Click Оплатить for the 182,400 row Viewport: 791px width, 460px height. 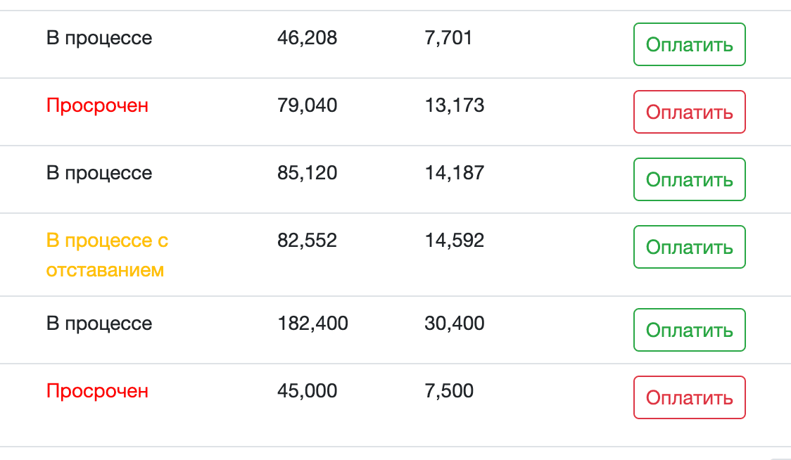tap(689, 331)
